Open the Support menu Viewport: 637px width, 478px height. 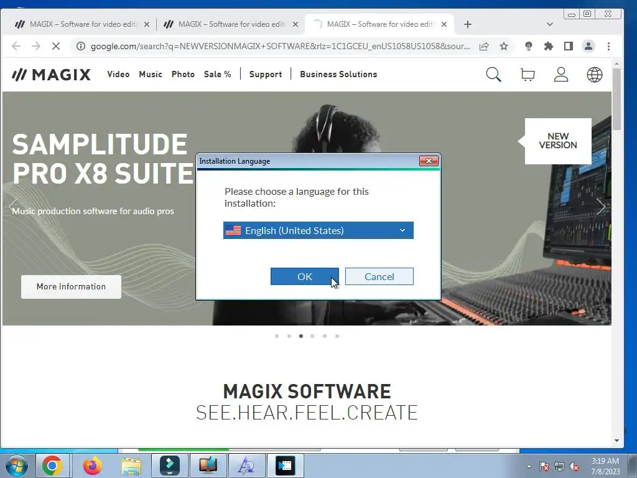tap(265, 75)
